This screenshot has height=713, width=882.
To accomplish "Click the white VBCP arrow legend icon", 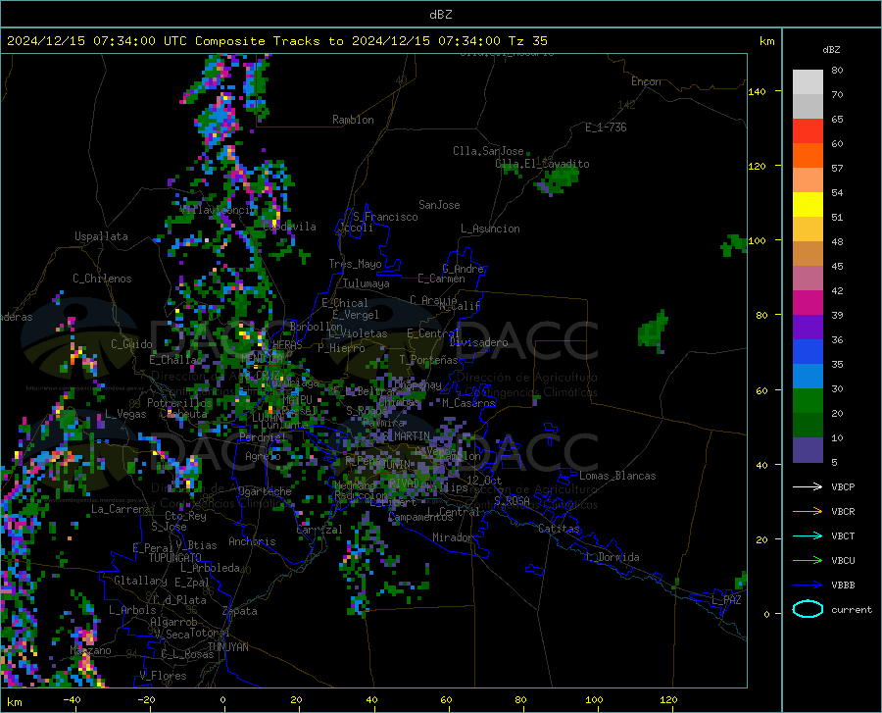I will [x=808, y=486].
